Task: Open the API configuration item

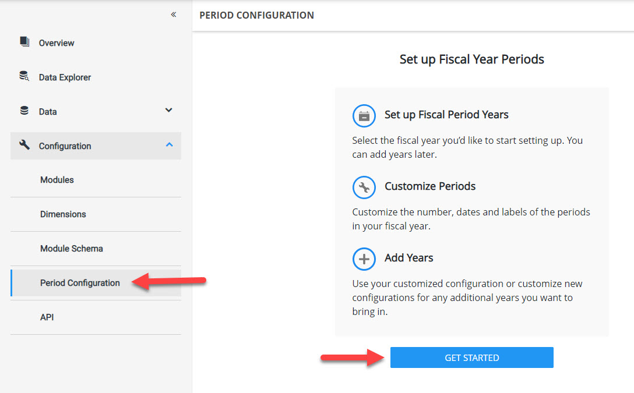Action: click(x=47, y=317)
